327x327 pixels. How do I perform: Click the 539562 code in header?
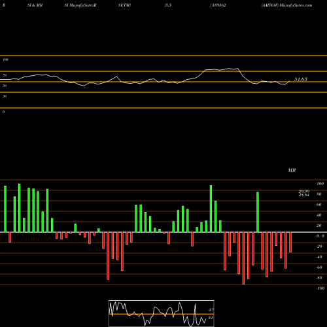[218, 5]
